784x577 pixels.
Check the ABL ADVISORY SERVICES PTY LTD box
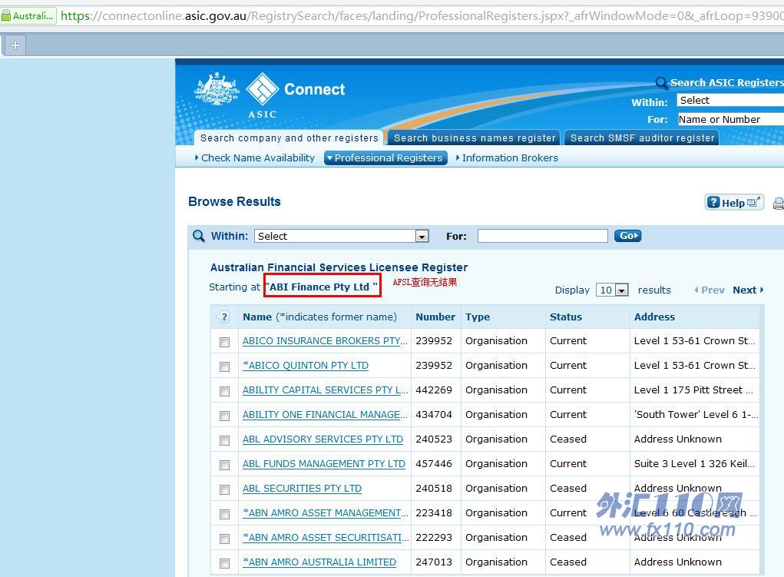224,440
